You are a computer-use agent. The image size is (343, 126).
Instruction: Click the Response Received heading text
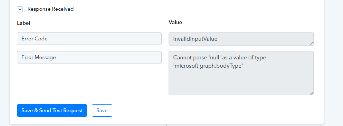(50, 9)
